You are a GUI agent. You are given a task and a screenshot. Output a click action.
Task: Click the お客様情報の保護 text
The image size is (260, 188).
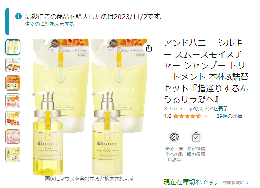point(196,152)
